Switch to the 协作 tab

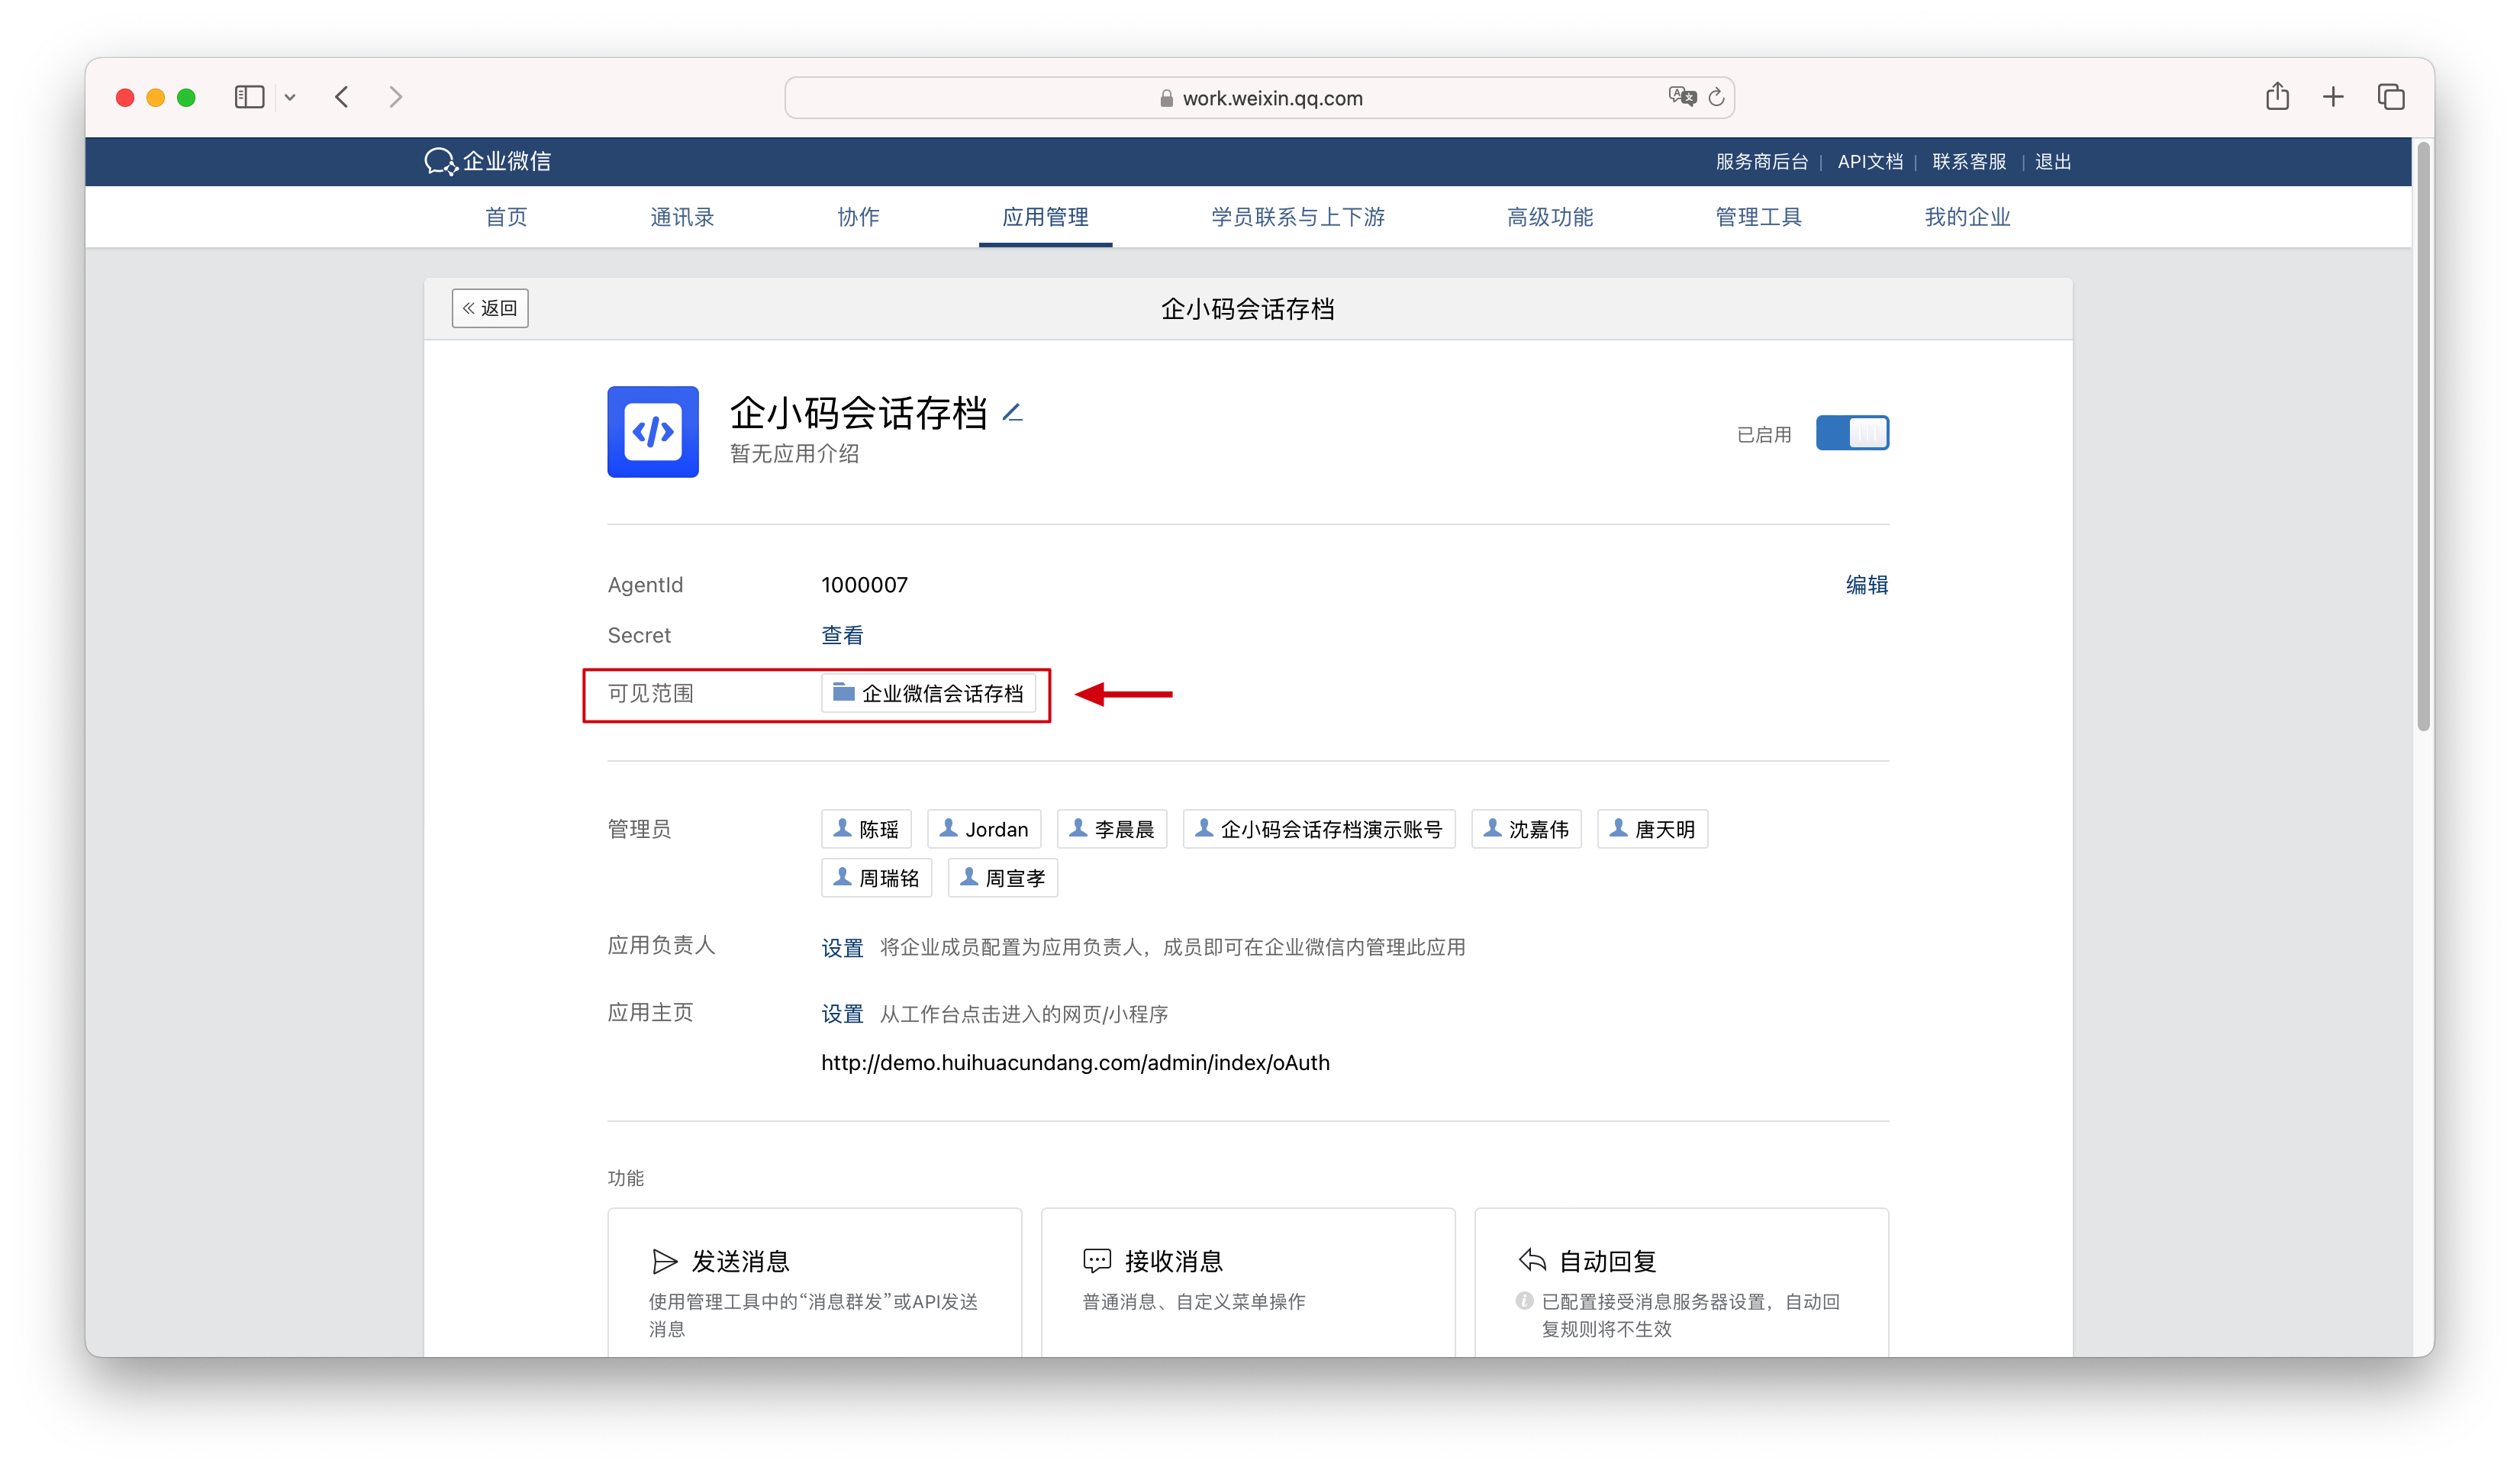858,217
